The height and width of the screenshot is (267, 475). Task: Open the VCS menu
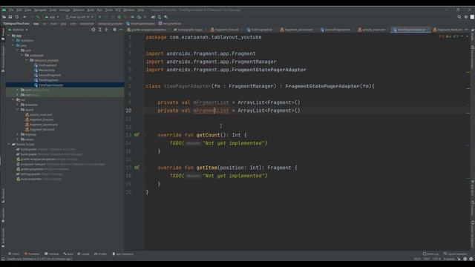(118, 10)
